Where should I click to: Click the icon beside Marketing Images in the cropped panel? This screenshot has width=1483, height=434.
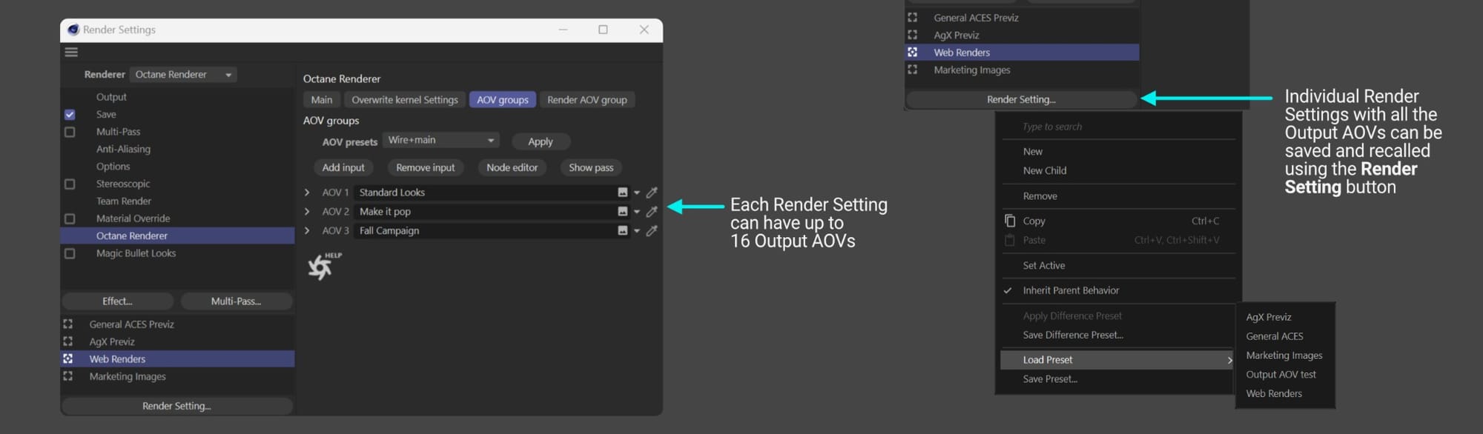click(x=913, y=70)
